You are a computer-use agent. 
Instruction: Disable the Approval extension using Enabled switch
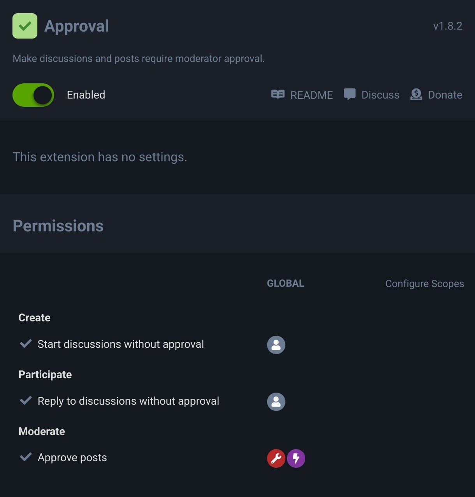pos(33,95)
